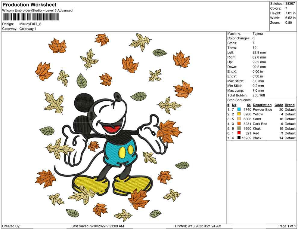Click the Machine value Tajima
This screenshot has height=229, width=298.
tap(258, 34)
